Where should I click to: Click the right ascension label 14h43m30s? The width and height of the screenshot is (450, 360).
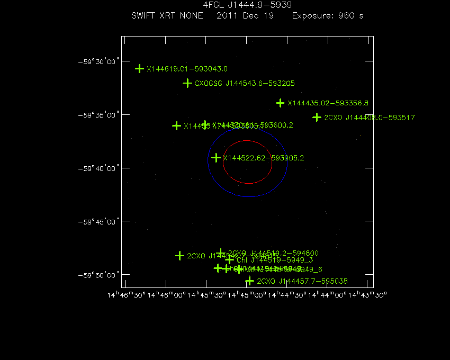367,295
